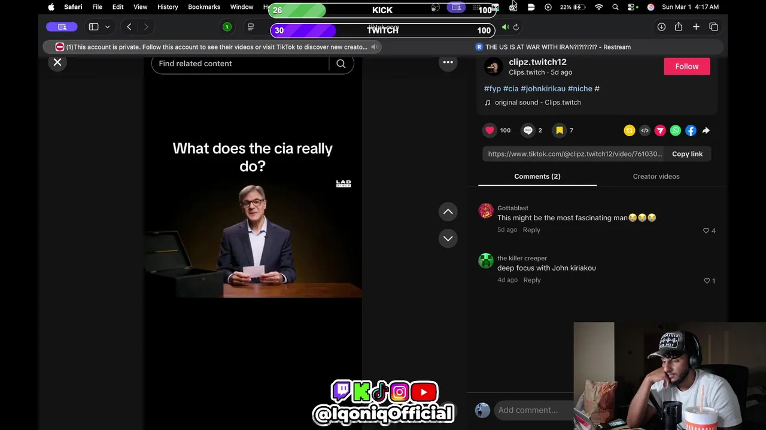Open Gottablast's profile avatar
Image resolution: width=766 pixels, height=430 pixels.
pos(486,211)
